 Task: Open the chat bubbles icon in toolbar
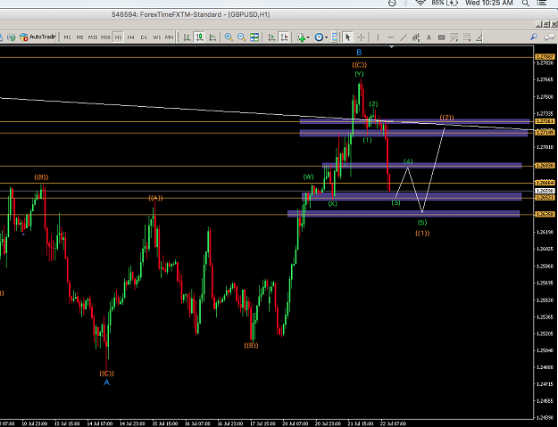click(549, 37)
